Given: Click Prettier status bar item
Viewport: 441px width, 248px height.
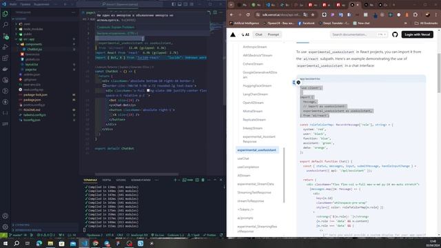Looking at the screenshot, I should [x=209, y=235].
